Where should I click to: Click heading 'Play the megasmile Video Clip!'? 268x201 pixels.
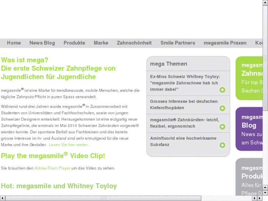pyautogui.click(x=53, y=156)
